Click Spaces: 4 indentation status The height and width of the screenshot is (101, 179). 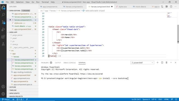coord(146,99)
